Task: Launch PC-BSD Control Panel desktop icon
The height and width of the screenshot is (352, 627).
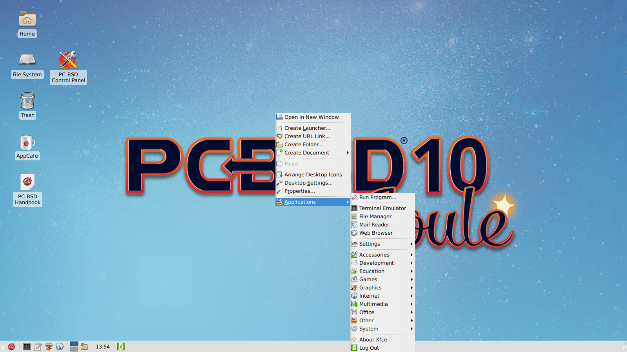Action: tap(68, 67)
